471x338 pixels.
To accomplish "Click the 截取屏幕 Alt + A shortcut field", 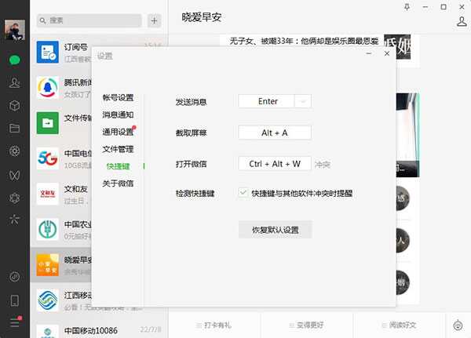I will [x=274, y=133].
